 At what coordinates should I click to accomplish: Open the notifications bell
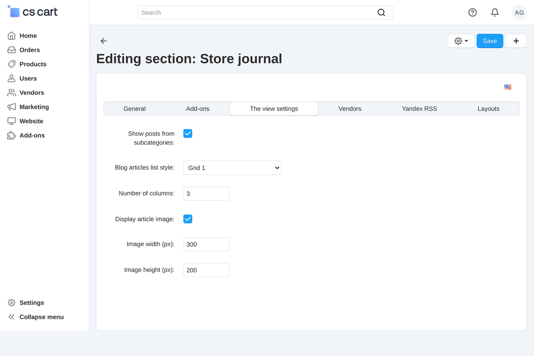(495, 12)
